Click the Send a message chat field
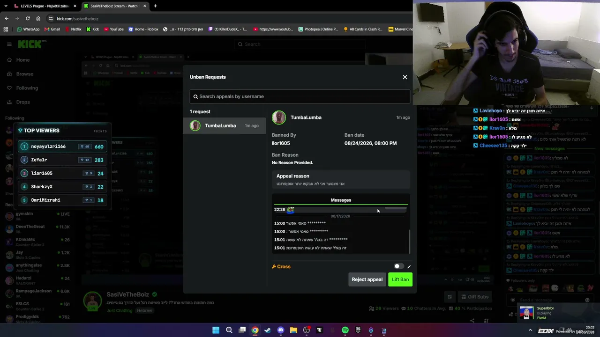 tap(548, 300)
